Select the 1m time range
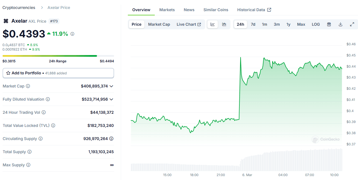The image size is (358, 180). tap(265, 24)
